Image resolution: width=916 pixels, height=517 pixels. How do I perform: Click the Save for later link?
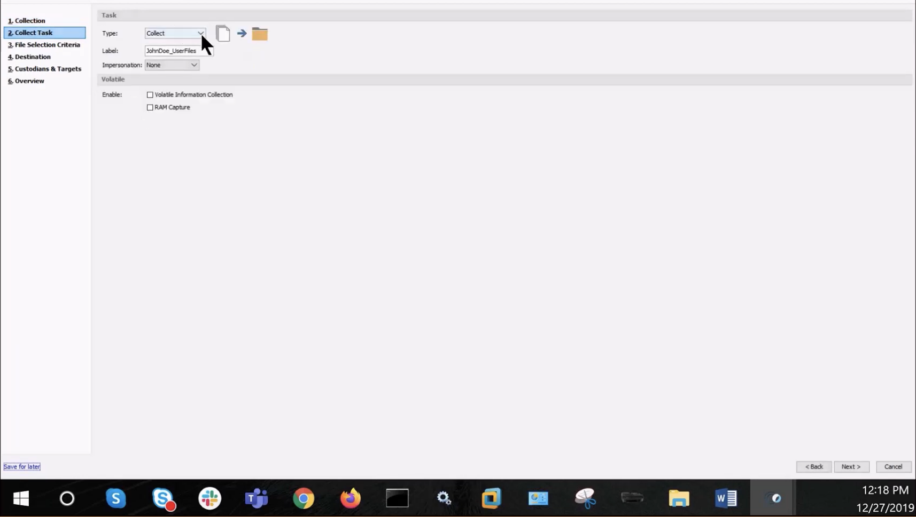coord(21,466)
